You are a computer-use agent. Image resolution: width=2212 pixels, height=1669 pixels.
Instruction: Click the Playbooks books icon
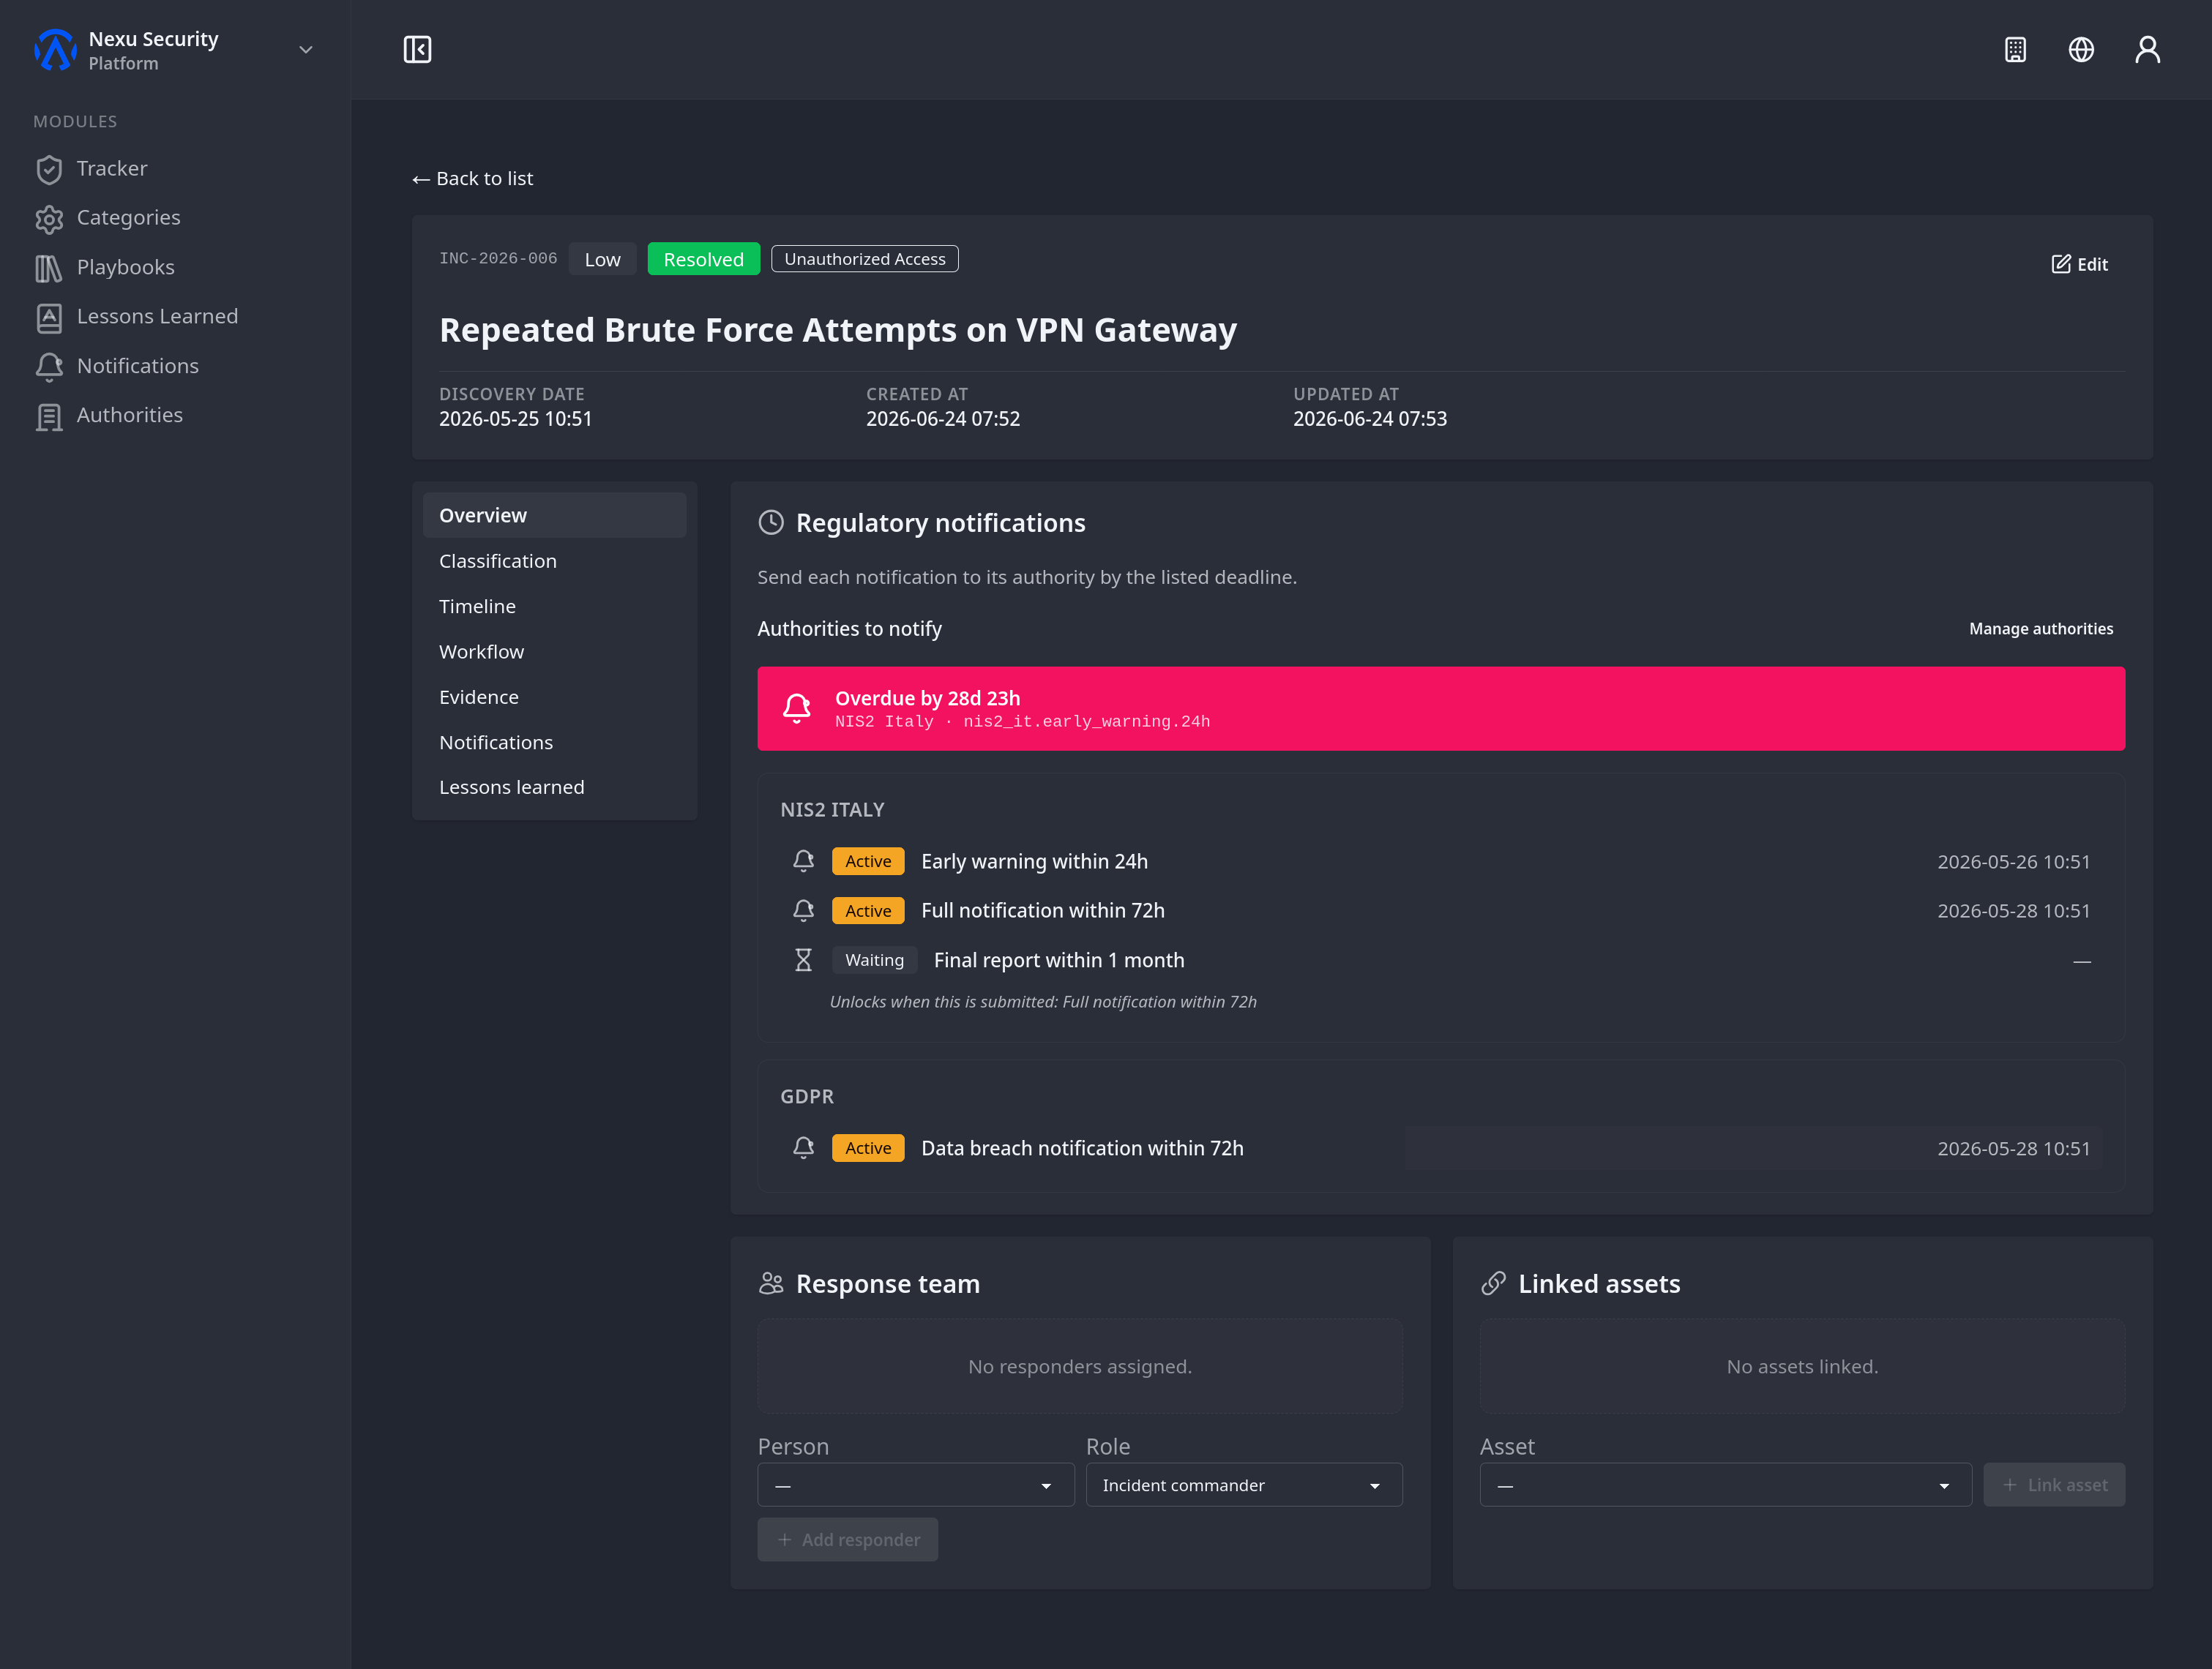coord(49,268)
